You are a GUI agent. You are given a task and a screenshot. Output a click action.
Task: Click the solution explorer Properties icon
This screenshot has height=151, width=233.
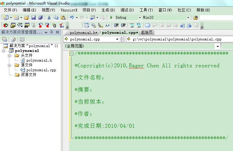[x=5, y=39]
